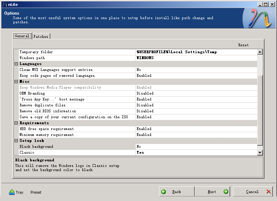The image size is (277, 201).
Task: Toggle the OEM Branding value
Action: [196, 94]
